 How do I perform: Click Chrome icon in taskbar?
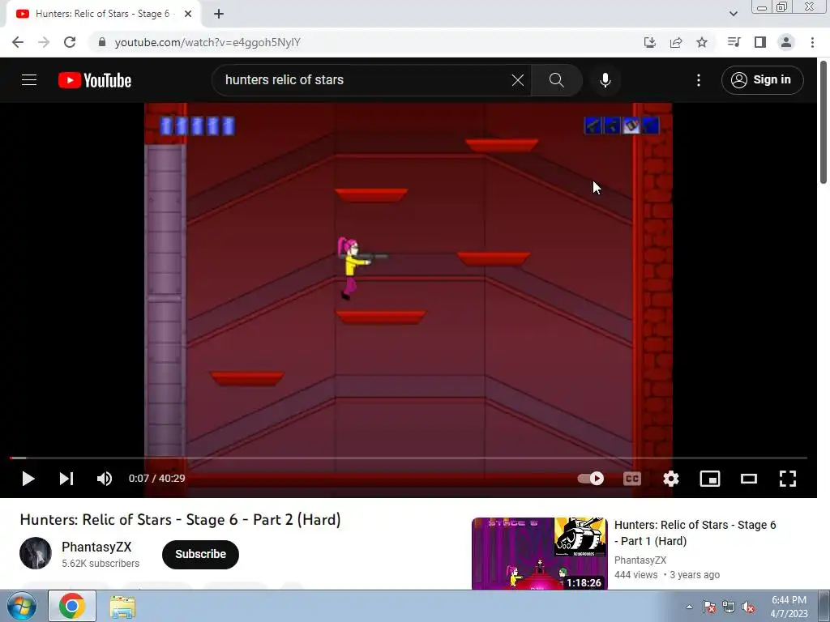72,606
